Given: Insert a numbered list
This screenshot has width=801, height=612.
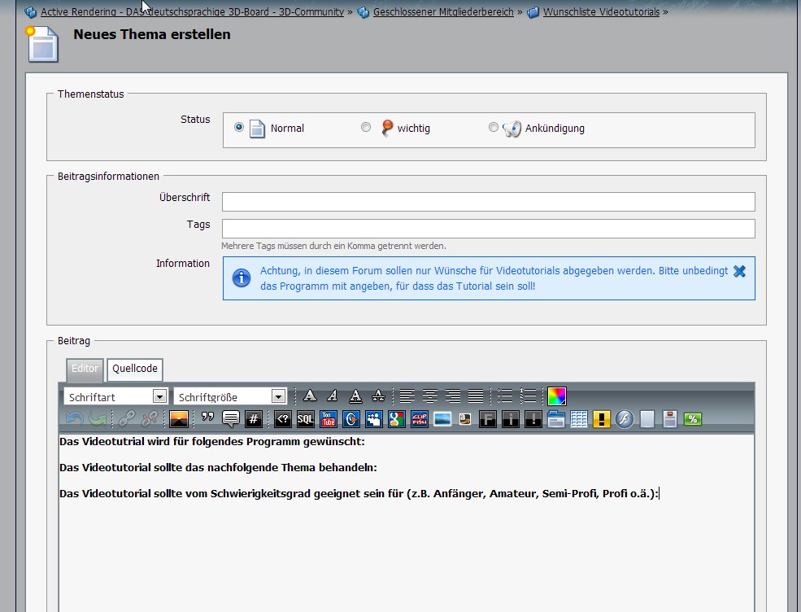Looking at the screenshot, I should (x=528, y=396).
